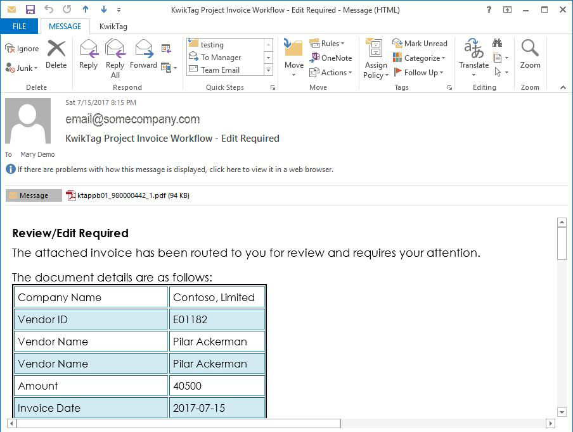Open the More respond actions dropdown

(169, 68)
